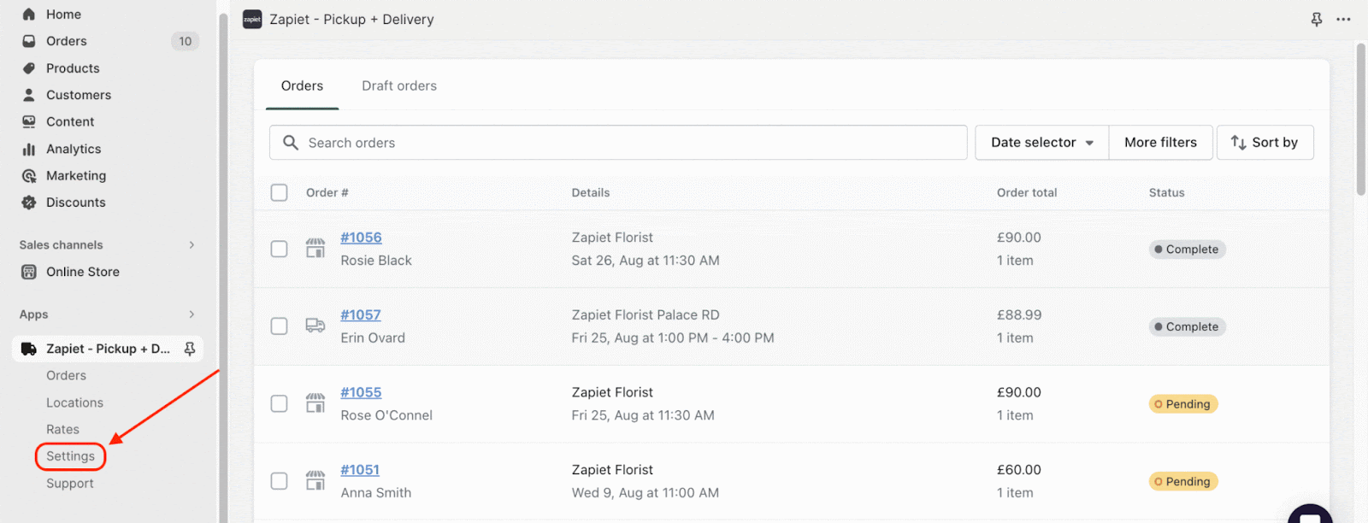The height and width of the screenshot is (523, 1368).
Task: Select order #1055 checkbox
Action: tap(279, 403)
